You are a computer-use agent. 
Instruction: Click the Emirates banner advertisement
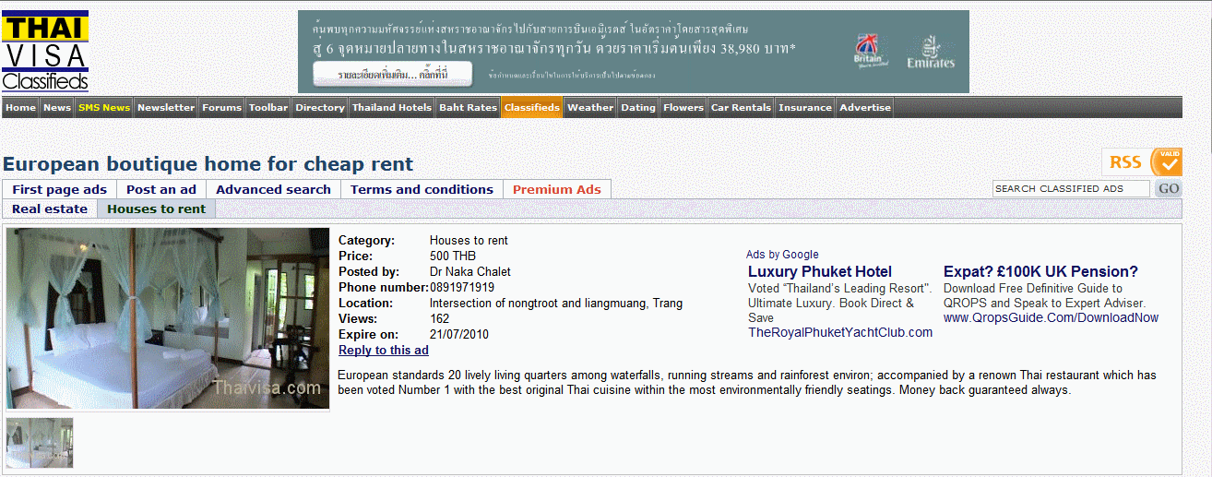[x=633, y=52]
